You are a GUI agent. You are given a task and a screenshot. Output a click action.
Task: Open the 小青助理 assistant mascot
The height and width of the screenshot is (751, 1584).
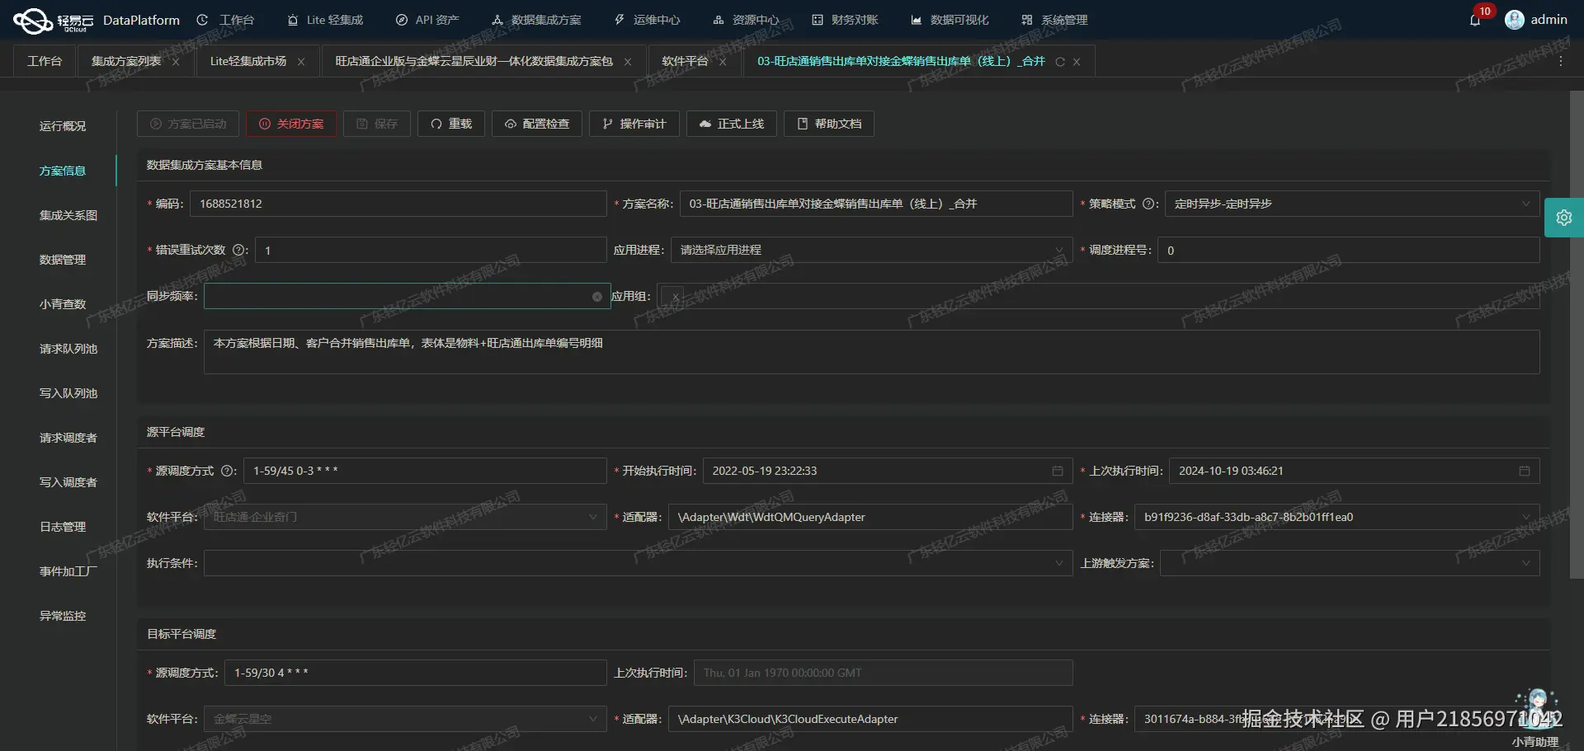[x=1536, y=711]
